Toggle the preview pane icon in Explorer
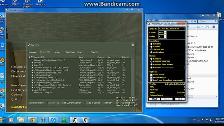Screen dimensions: 224x126 [x=208, y=27]
